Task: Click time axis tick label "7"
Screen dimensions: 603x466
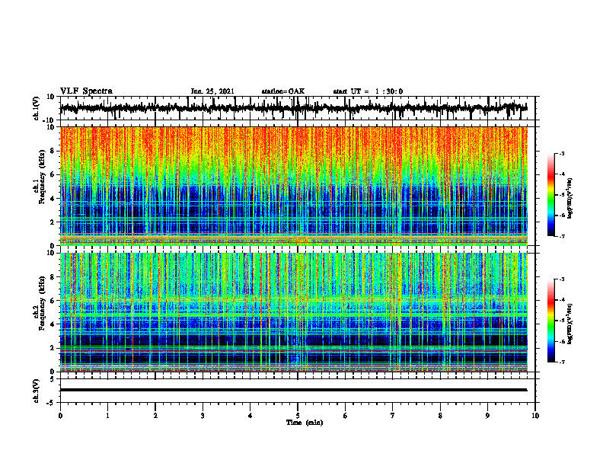Action: tap(393, 416)
